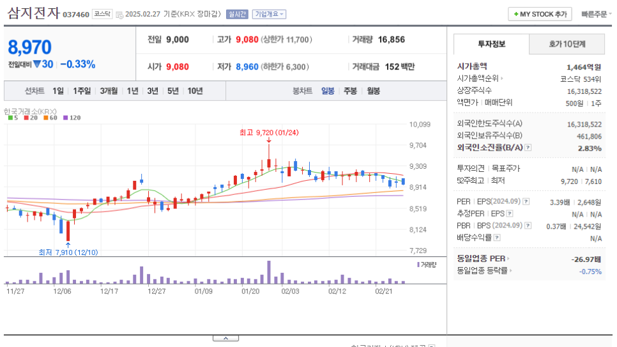Click the 거래량 value 16,856
Screen dimensions: 617x347
point(391,40)
